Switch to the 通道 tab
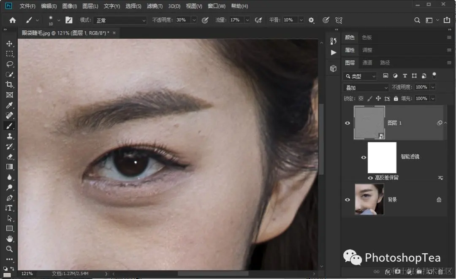The width and height of the screenshot is (456, 279). [367, 63]
